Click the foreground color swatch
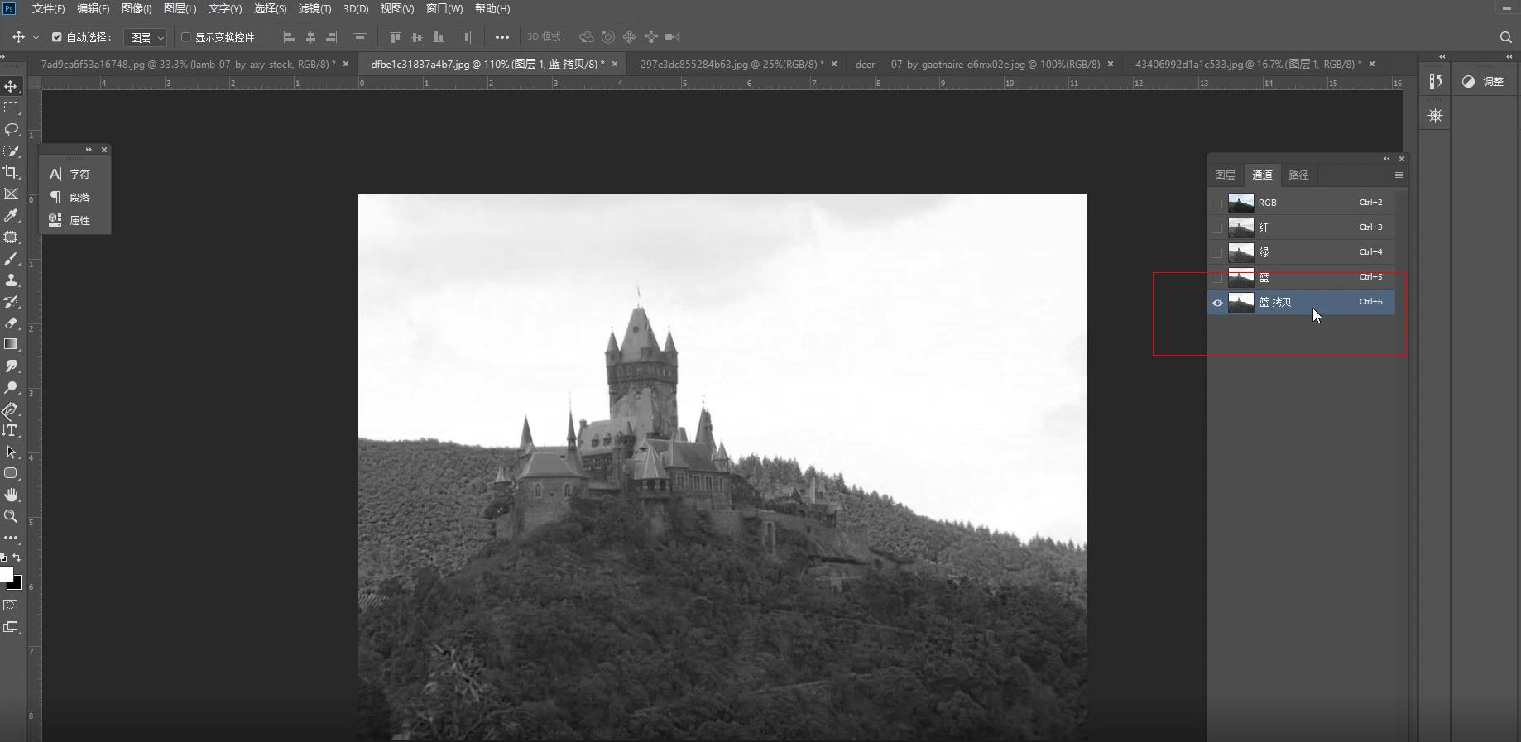1521x742 pixels. coord(6,574)
